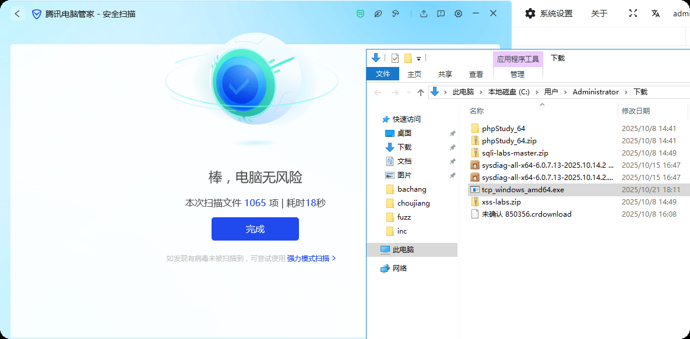Unpin 桌面 from Quick access
Screen dimensions: 690x339
452,133
